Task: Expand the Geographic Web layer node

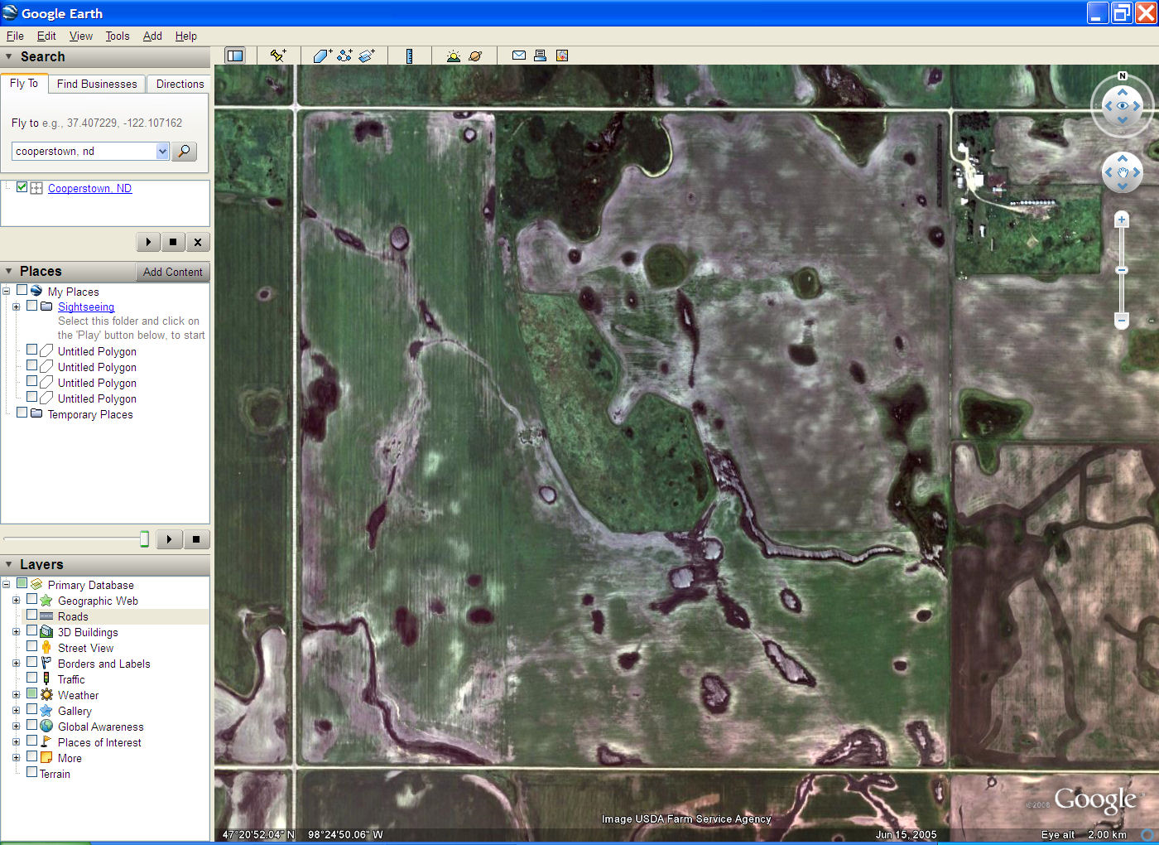Action: tap(16, 601)
